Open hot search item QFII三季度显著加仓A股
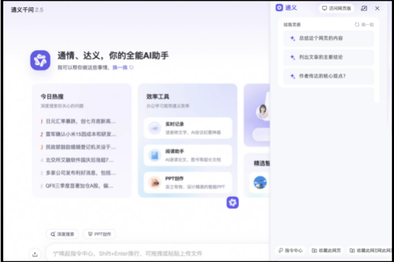The image size is (394, 262). pos(77,186)
